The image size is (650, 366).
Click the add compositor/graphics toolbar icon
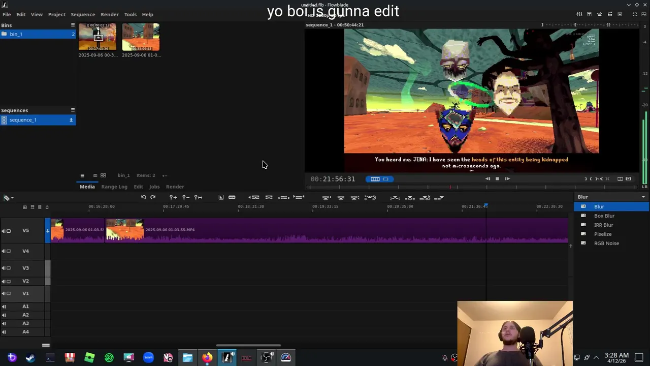click(221, 197)
